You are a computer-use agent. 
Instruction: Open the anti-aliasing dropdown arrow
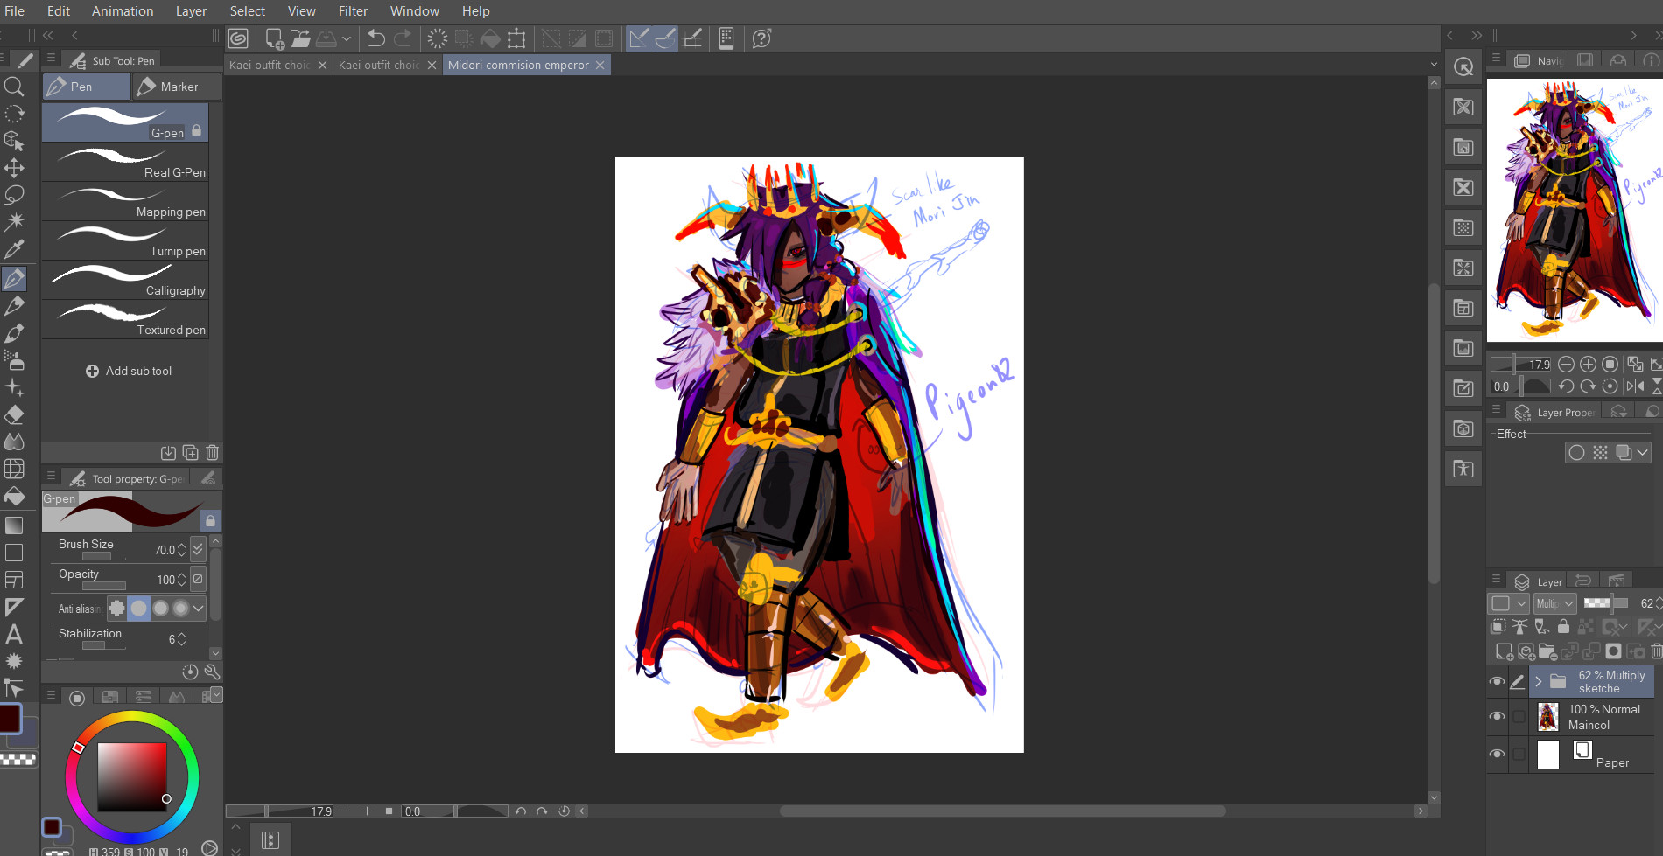click(x=199, y=608)
